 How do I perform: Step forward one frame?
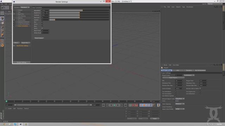pyautogui.click(x=118, y=105)
